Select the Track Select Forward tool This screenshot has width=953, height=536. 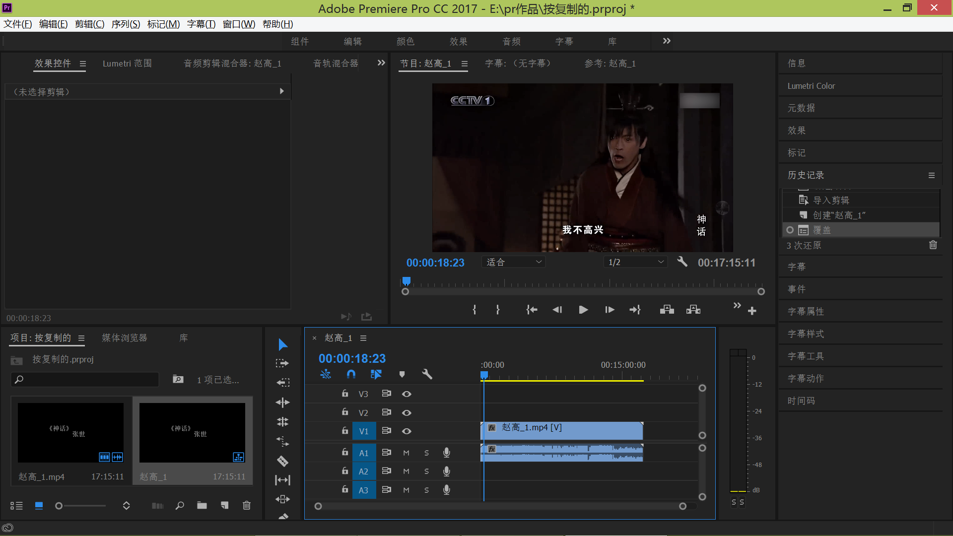282,363
